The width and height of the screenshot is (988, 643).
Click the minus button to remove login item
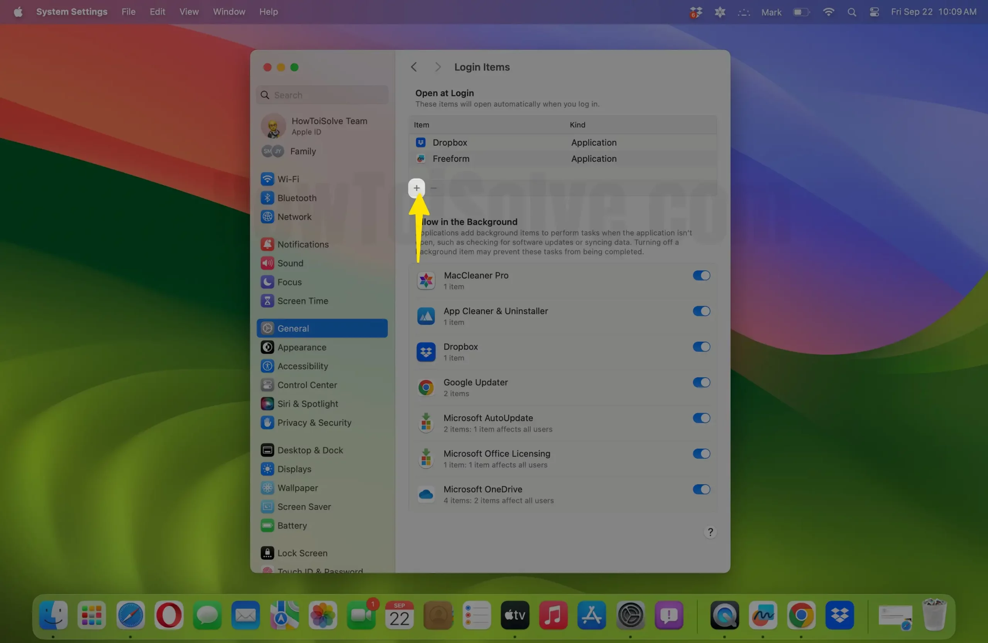pyautogui.click(x=433, y=188)
